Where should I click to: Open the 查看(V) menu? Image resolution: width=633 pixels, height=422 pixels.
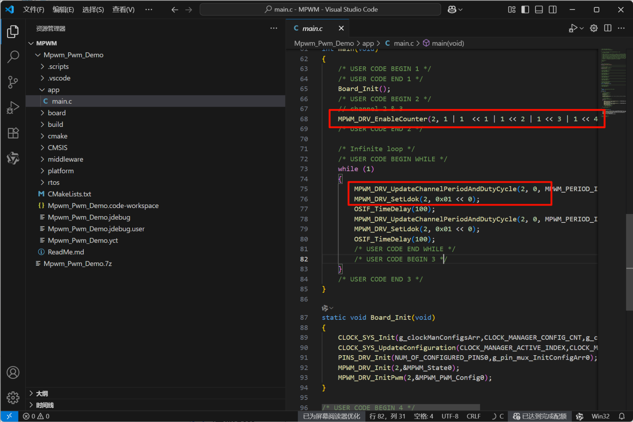coord(123,10)
